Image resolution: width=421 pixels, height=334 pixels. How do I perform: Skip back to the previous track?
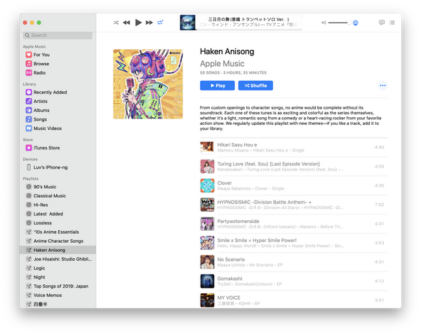[126, 22]
